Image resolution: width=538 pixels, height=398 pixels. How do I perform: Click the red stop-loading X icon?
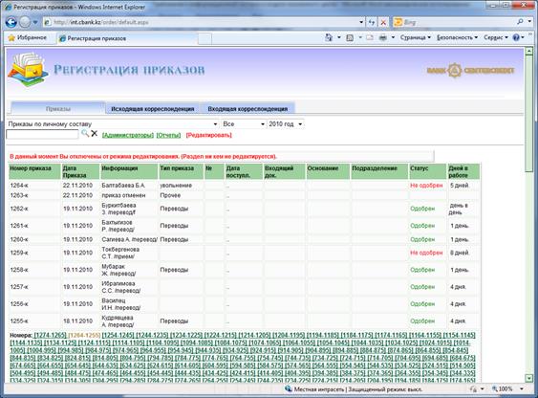pyautogui.click(x=383, y=22)
